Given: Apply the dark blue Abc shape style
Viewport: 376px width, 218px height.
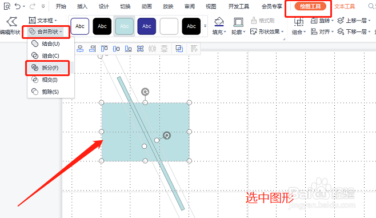Looking at the screenshot, I should pos(147,26).
